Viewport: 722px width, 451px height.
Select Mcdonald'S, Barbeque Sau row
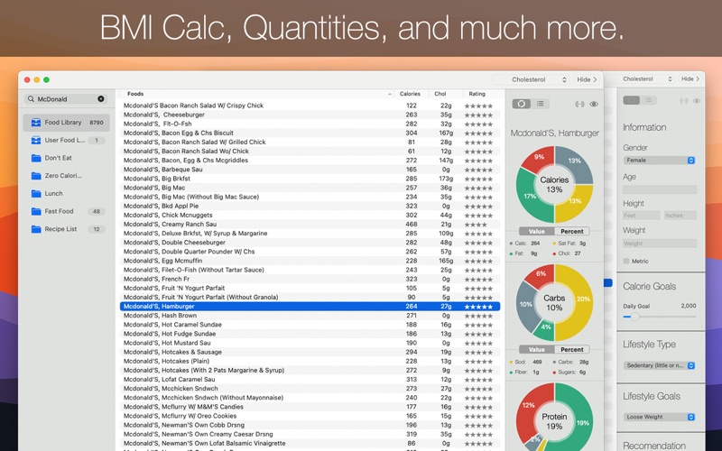(x=310, y=170)
